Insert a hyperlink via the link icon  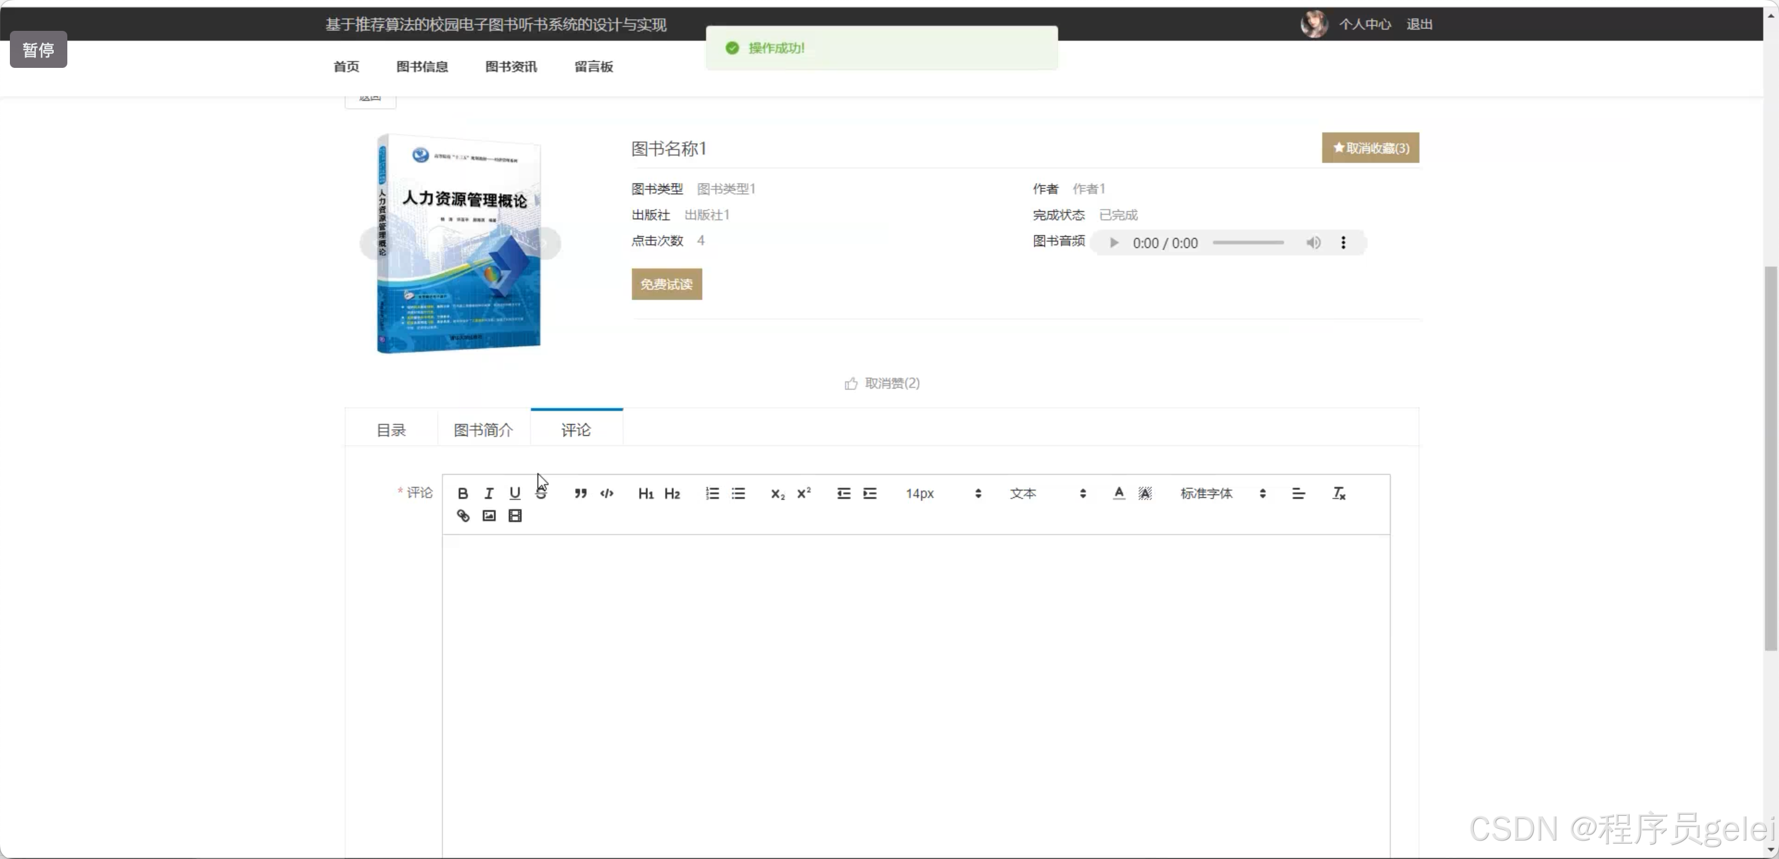point(463,516)
